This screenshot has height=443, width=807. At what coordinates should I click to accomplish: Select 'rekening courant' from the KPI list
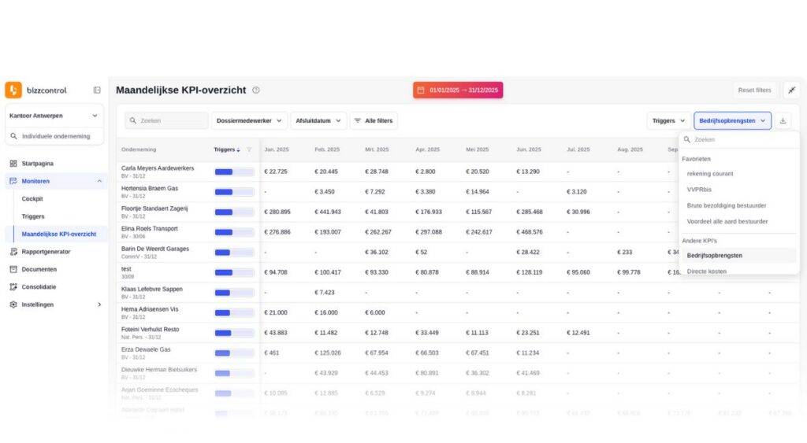708,173
